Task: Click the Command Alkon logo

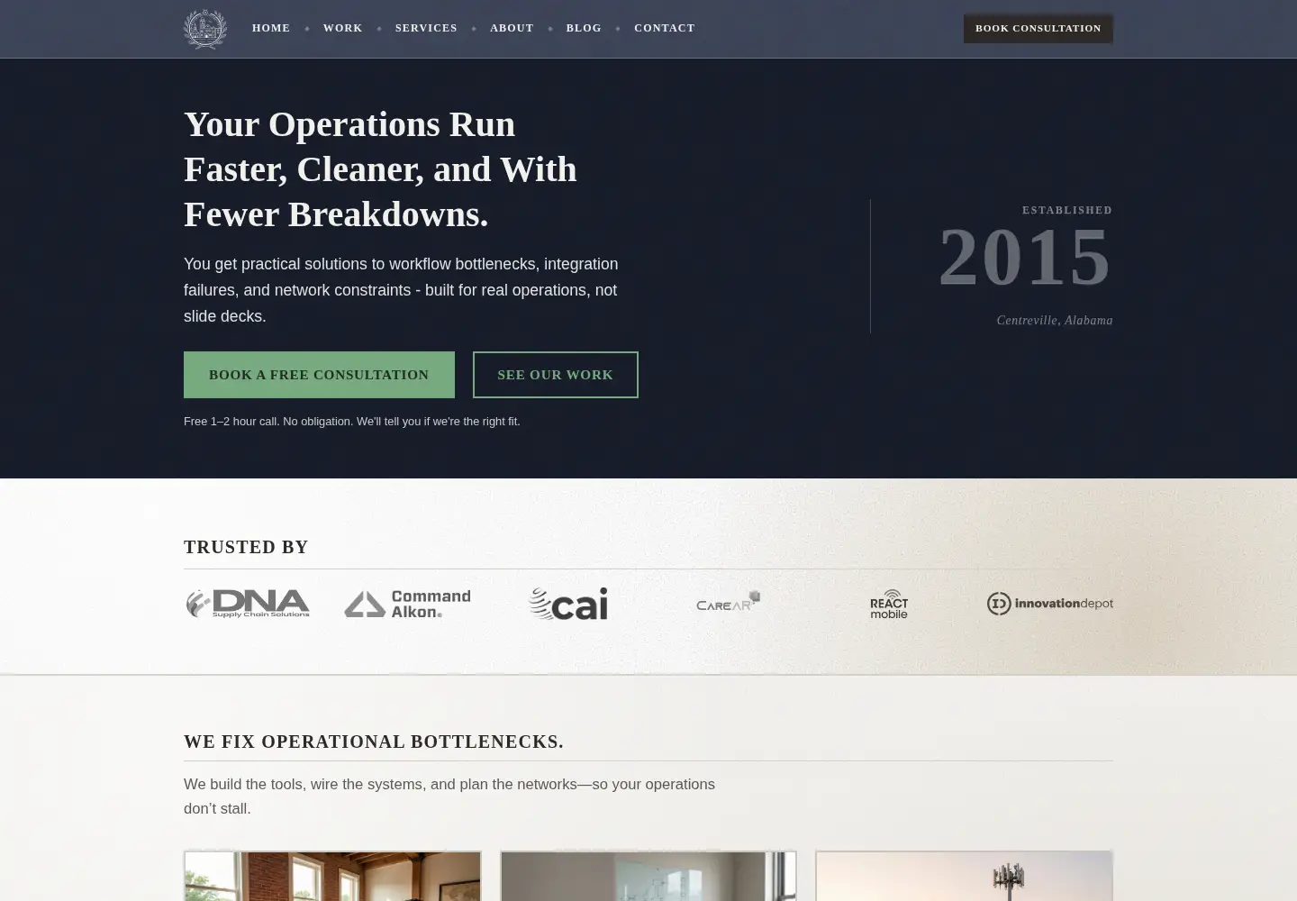Action: pos(407,604)
